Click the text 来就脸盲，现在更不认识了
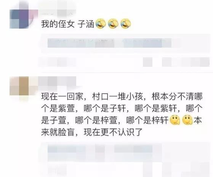The width and height of the screenshot is (213, 177). coord(92,132)
